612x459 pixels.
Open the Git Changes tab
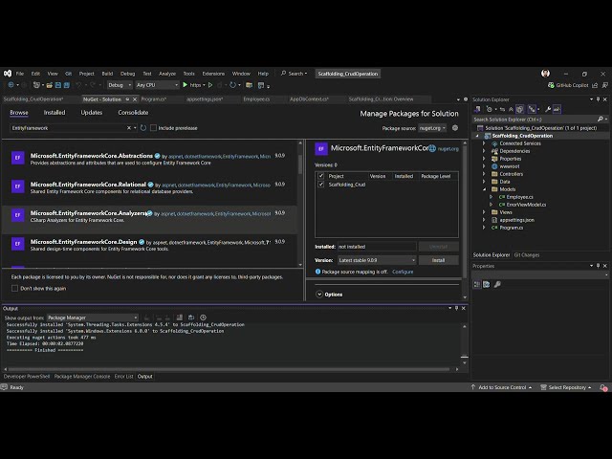(x=527, y=255)
